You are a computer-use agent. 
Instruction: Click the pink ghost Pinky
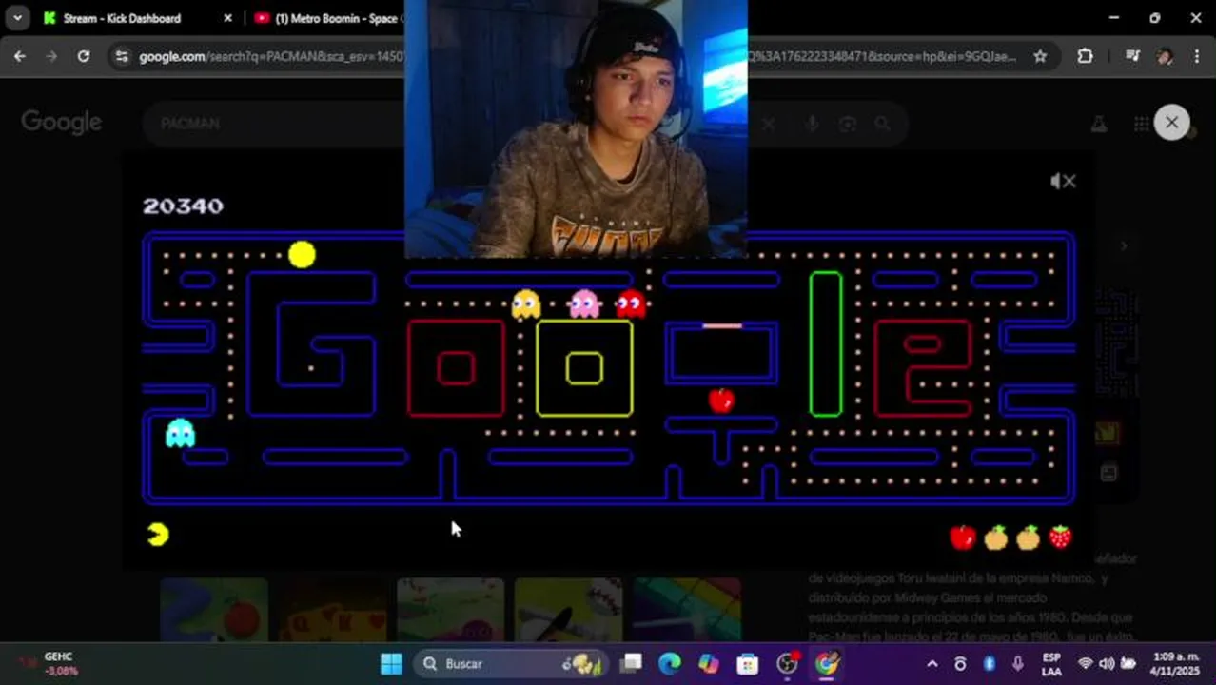coord(584,304)
